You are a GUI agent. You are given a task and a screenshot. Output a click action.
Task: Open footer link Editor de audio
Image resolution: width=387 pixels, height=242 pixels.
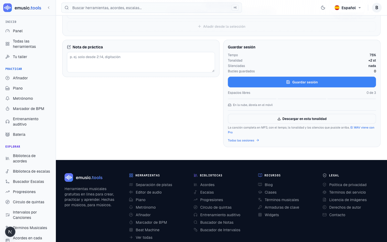[x=149, y=192]
